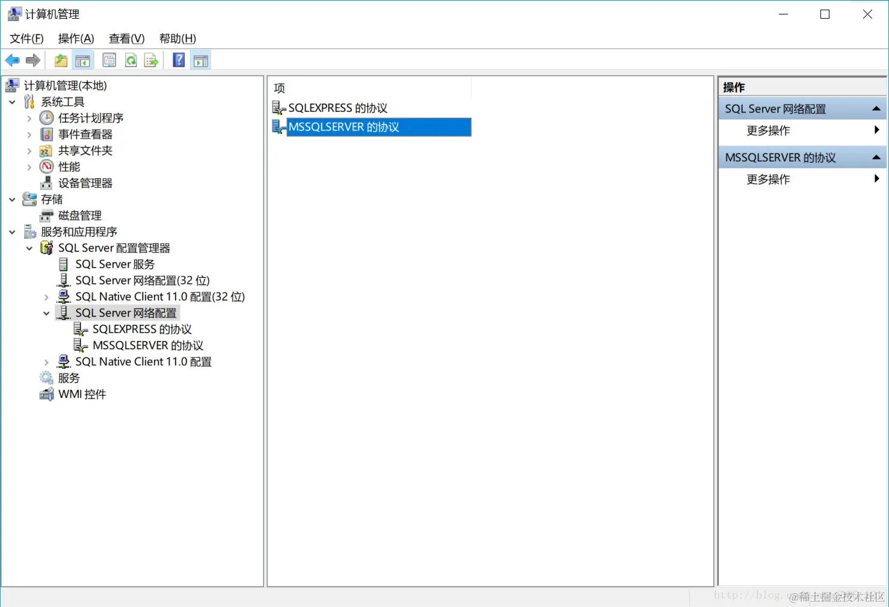Expand the 事件查看器 node
The image size is (889, 607).
point(29,134)
